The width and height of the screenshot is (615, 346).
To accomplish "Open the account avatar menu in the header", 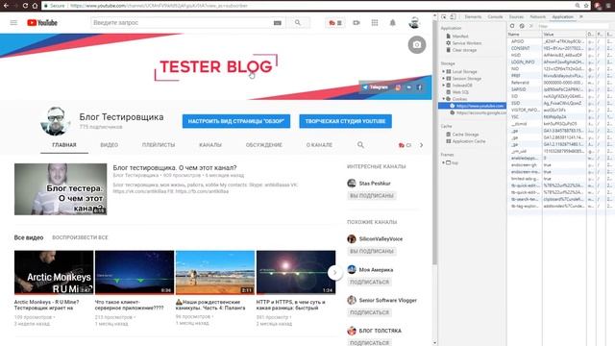I will coord(414,23).
